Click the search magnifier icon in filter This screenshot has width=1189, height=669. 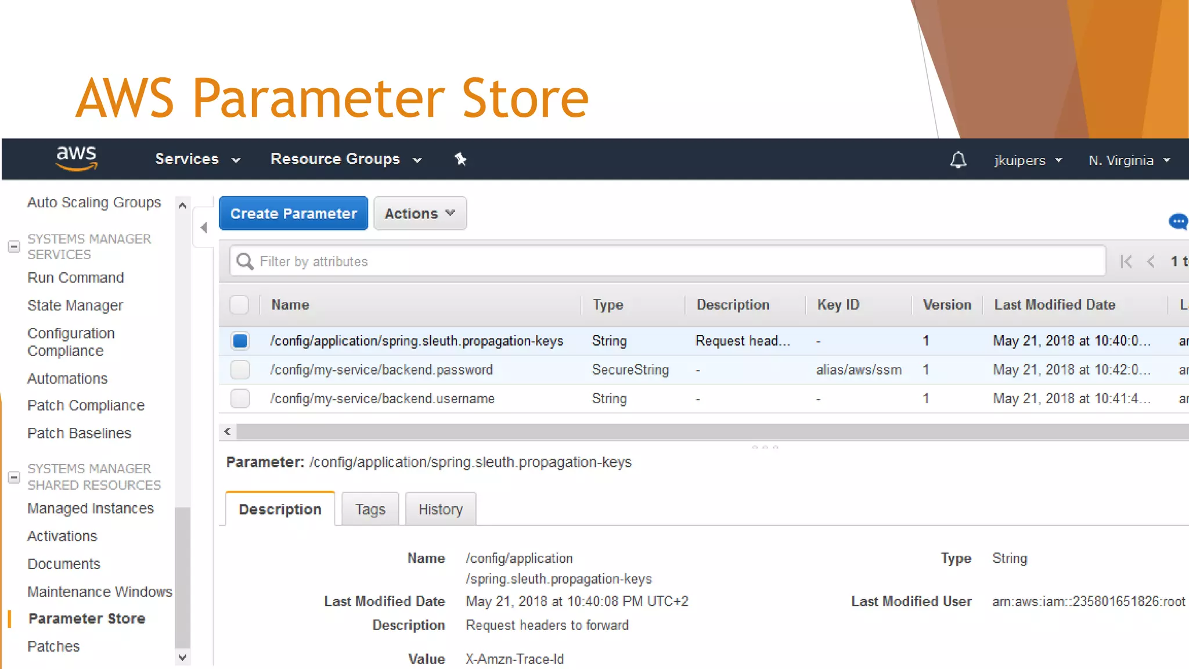245,261
